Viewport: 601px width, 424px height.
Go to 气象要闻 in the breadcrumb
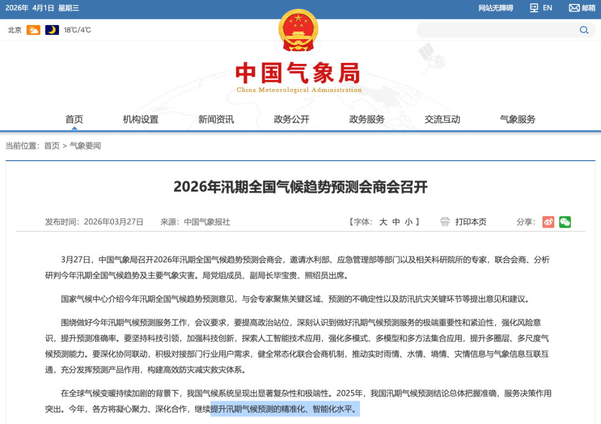[x=85, y=146]
